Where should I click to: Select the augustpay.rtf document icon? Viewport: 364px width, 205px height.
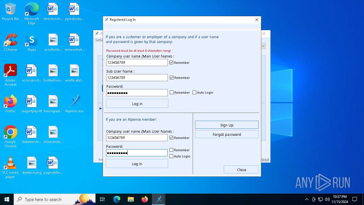pyautogui.click(x=32, y=104)
